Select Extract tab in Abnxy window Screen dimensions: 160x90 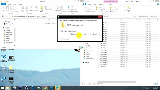tap(111, 4)
